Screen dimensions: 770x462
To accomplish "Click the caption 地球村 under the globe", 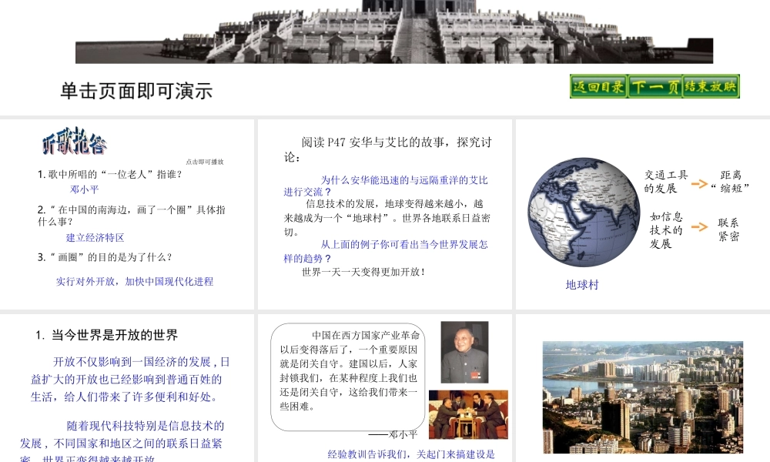I will click(x=582, y=285).
